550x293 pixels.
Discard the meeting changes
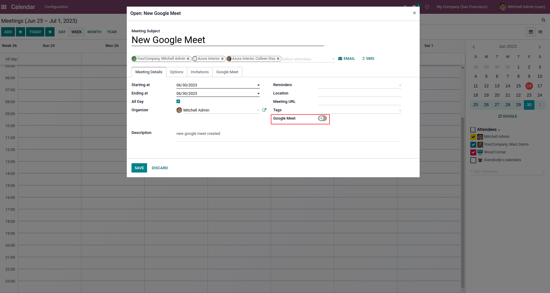click(160, 168)
